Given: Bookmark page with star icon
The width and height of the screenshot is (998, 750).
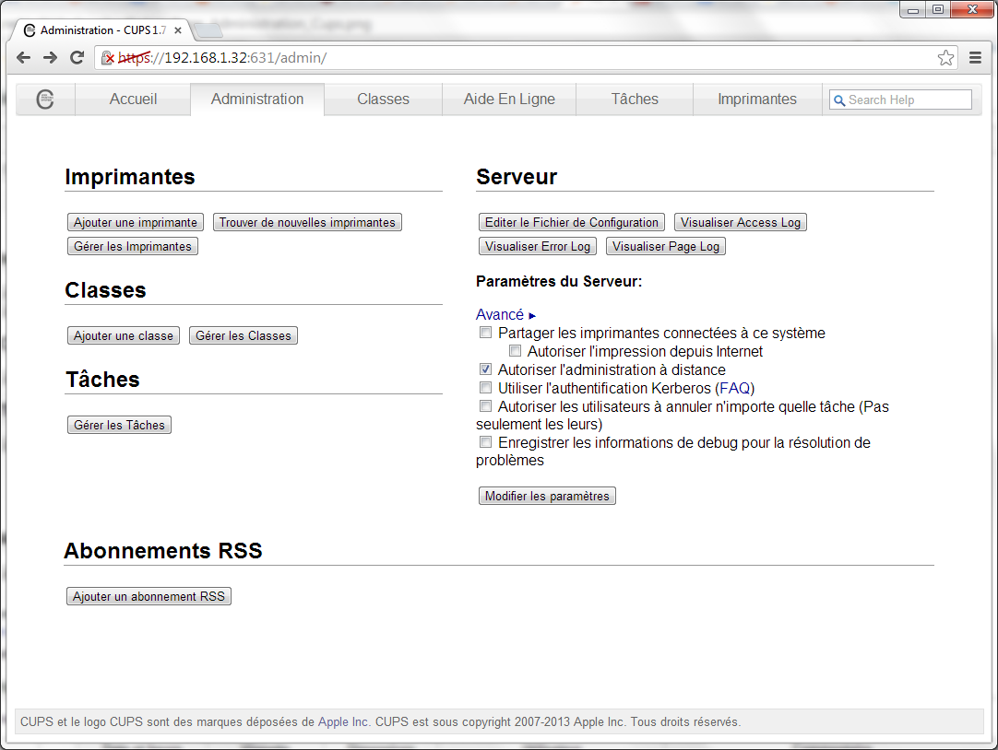Looking at the screenshot, I should pos(945,58).
